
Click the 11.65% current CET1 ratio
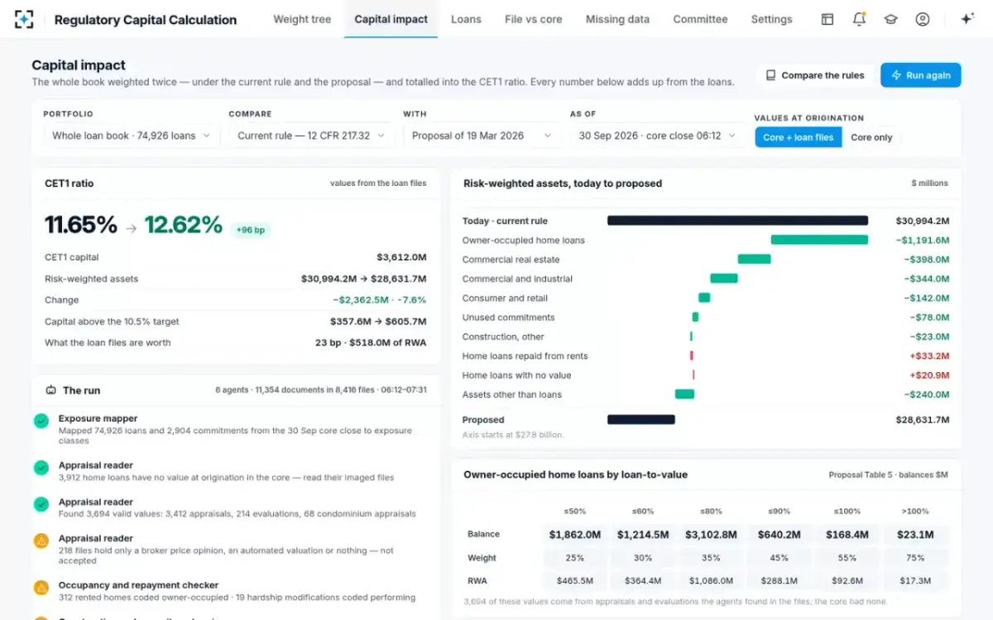pyautogui.click(x=81, y=225)
